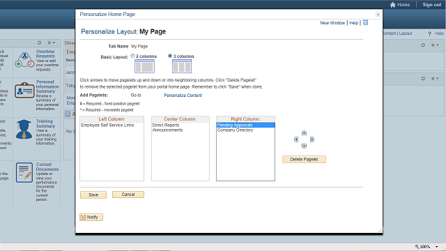Select the 3 columns radio button

click(x=170, y=56)
